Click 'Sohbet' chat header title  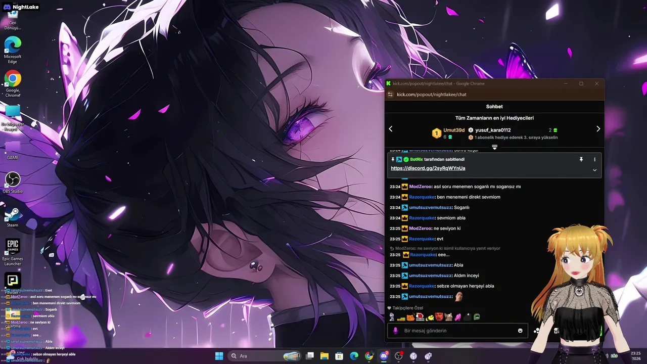pos(494,107)
